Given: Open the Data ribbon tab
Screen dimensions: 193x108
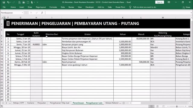Looking at the screenshot, I should click(63, 7).
